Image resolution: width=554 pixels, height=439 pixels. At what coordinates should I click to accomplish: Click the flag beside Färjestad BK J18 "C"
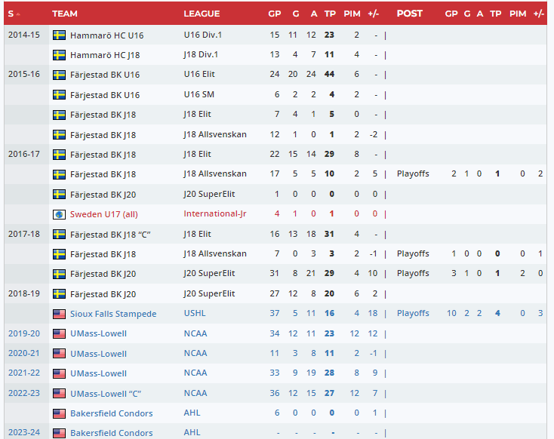point(59,234)
